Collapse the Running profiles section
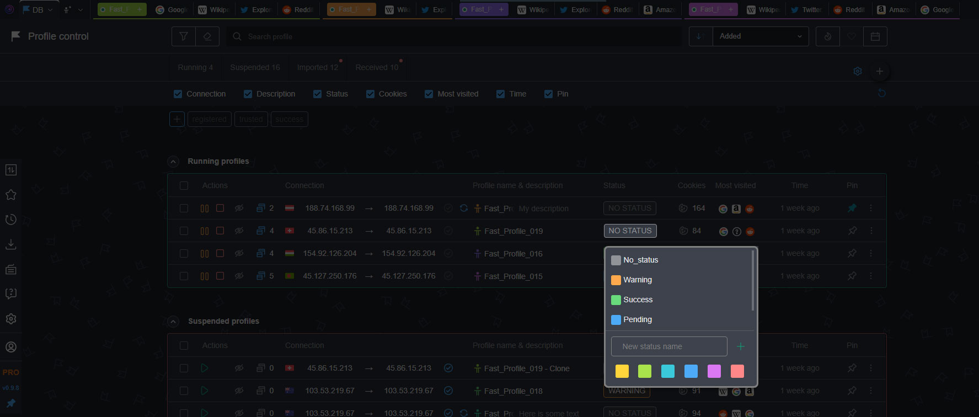This screenshot has width=979, height=417. 173,162
